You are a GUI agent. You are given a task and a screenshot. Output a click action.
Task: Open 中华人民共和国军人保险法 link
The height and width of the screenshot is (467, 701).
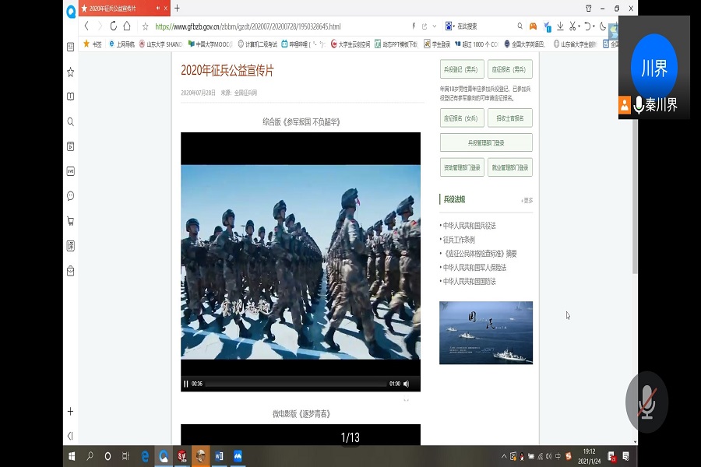click(x=474, y=267)
